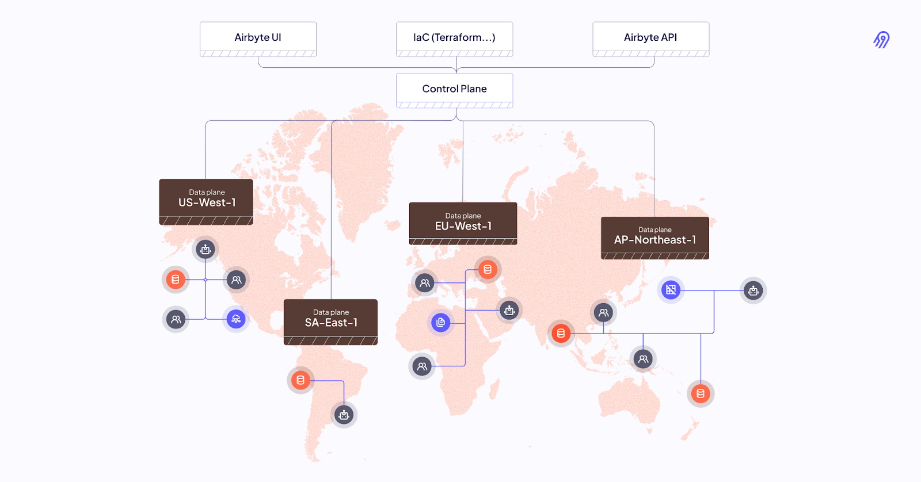The height and width of the screenshot is (482, 921).
Task: Click robot icon in the Pacific far right
Action: click(753, 291)
